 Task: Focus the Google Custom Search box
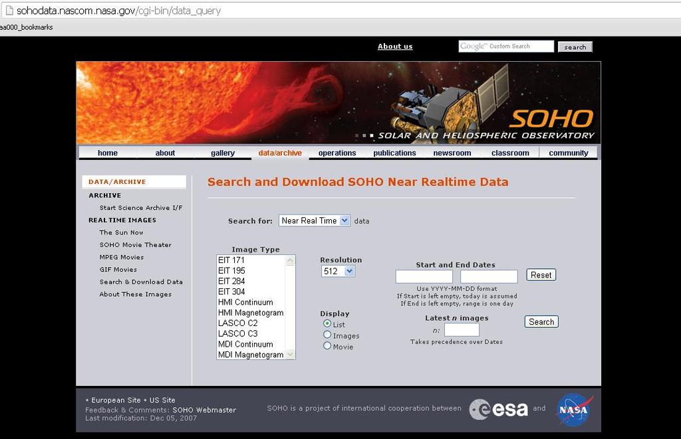click(506, 46)
